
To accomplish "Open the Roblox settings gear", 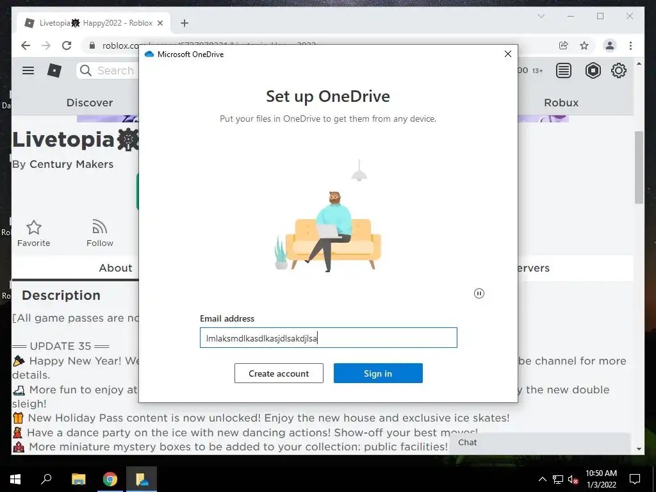I will 618,70.
